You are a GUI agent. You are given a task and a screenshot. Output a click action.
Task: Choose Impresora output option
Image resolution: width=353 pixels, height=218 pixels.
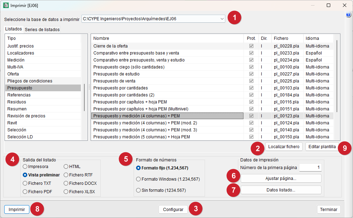pos(36,167)
